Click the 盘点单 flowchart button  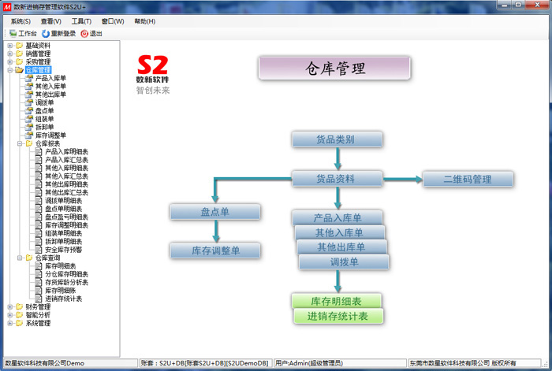tap(215, 212)
